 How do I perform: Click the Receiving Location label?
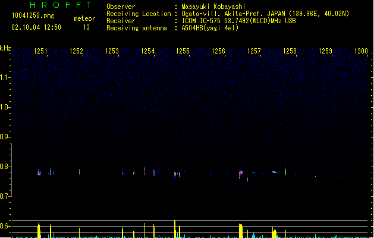[139, 14]
